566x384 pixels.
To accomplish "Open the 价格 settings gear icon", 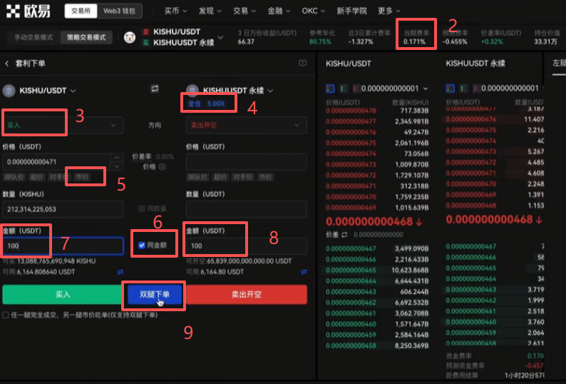I will click(163, 167).
